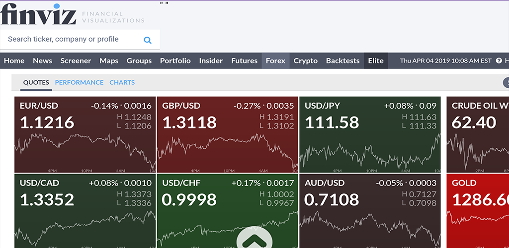Select the Forex menu item

click(275, 61)
